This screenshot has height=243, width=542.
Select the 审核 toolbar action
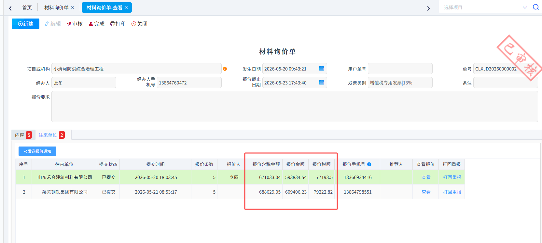click(75, 24)
